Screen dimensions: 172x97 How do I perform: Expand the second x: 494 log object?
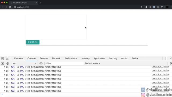(x=5, y=71)
